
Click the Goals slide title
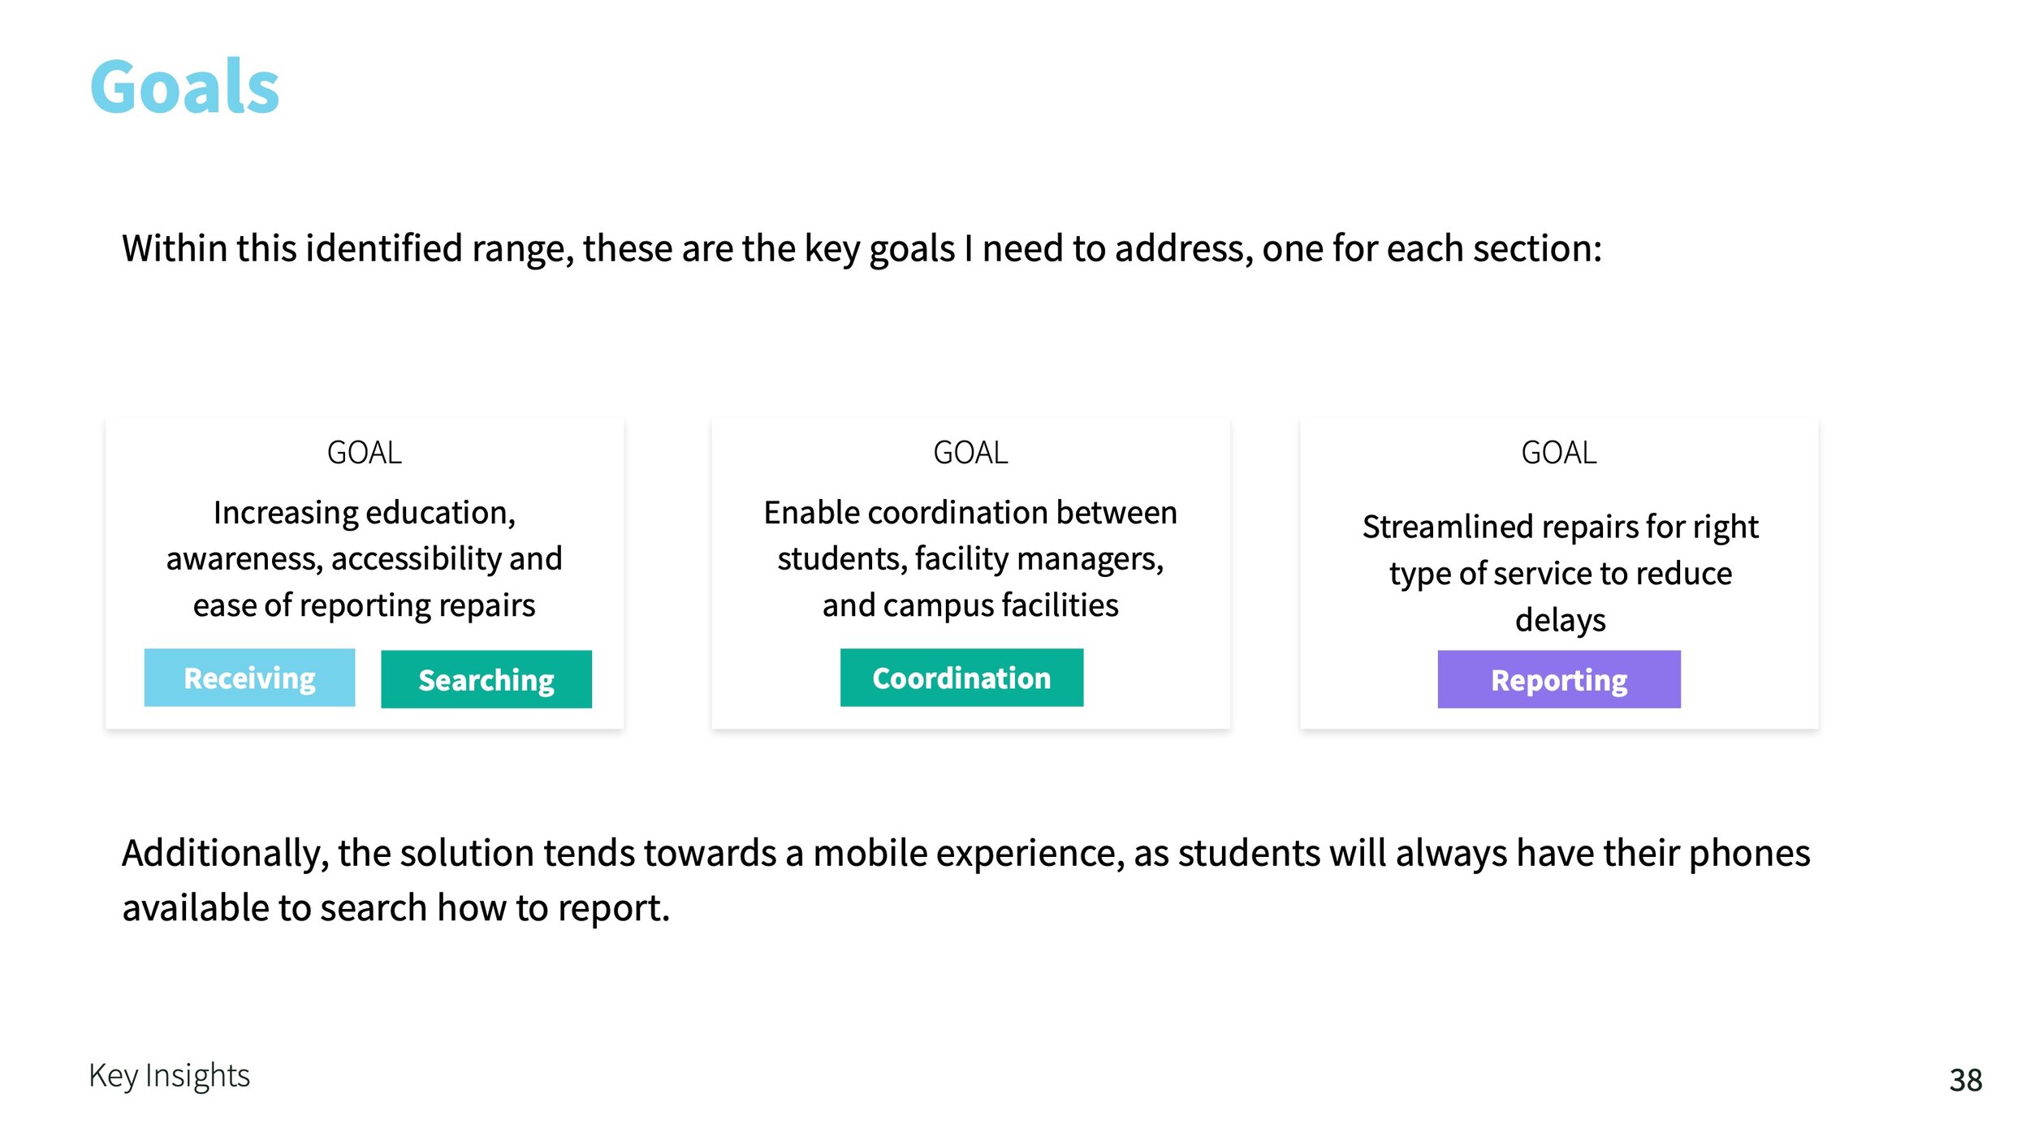pyautogui.click(x=184, y=87)
